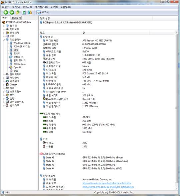180x196 pixels.
Task: Open the game.amd.com drivers catalyst link
Action: (x=108, y=187)
